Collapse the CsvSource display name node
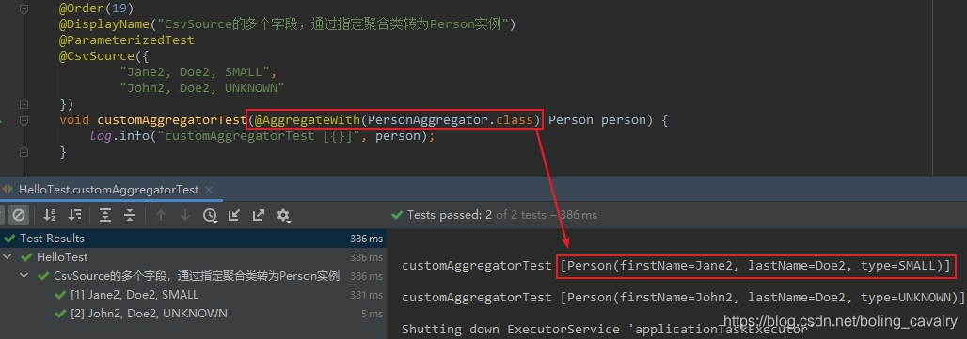 (24, 276)
